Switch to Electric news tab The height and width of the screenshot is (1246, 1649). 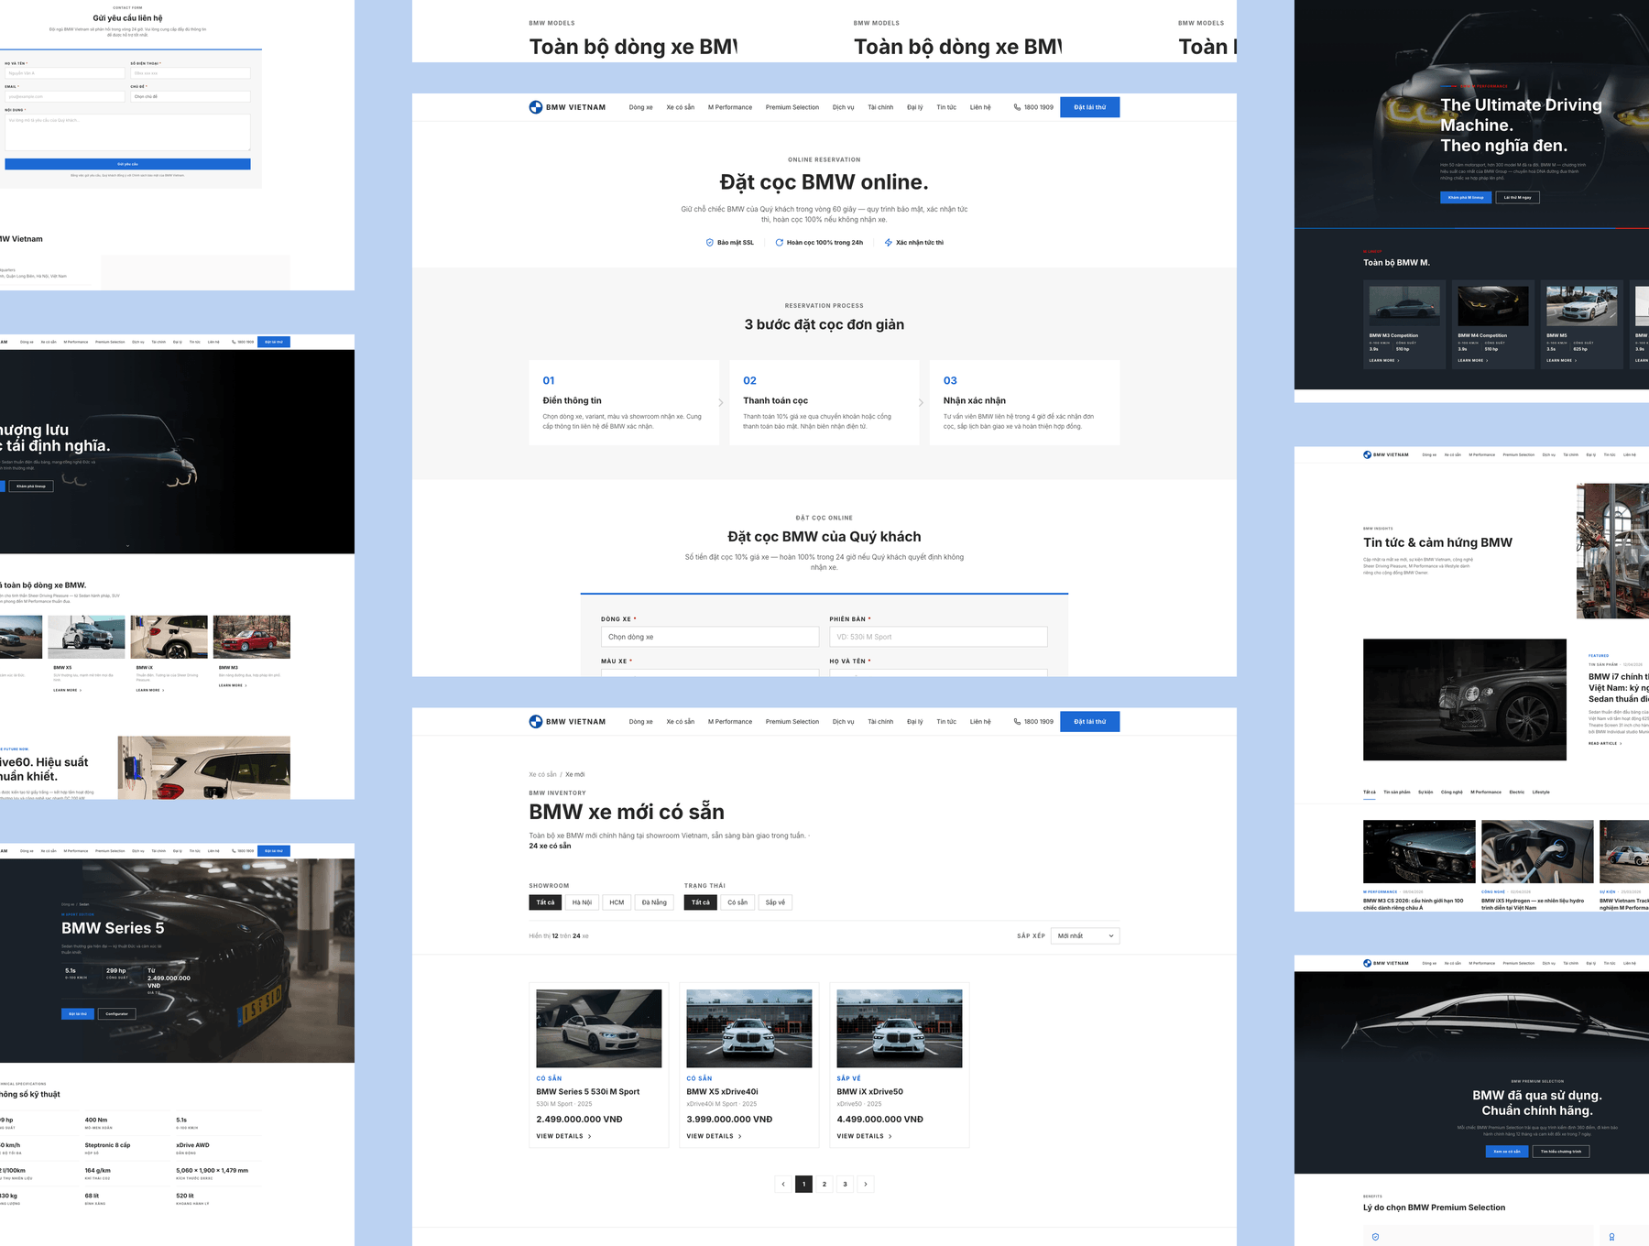coord(1517,792)
